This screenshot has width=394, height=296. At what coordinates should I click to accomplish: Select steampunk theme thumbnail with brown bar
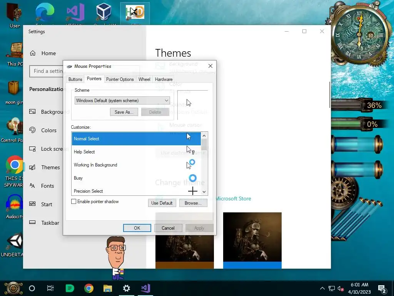point(185,252)
